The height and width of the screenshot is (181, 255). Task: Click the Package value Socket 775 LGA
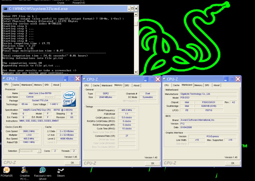coord(40,101)
